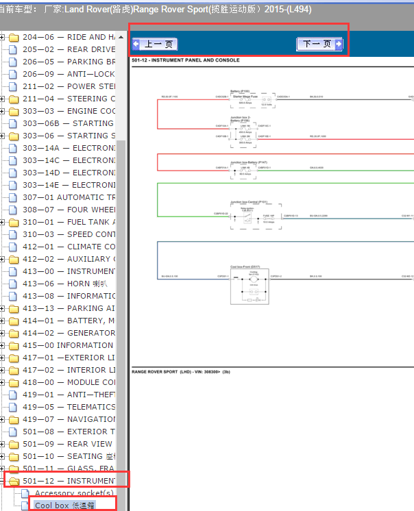Open folder icon of 417-02 INTERIOR LI

point(13,370)
